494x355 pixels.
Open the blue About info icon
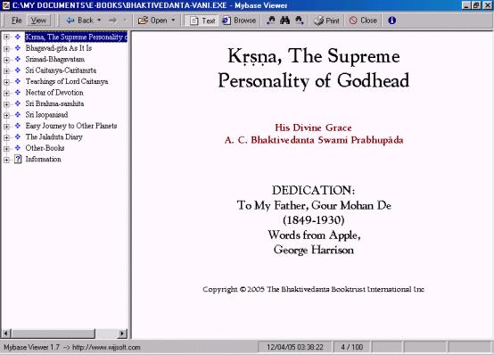click(392, 21)
